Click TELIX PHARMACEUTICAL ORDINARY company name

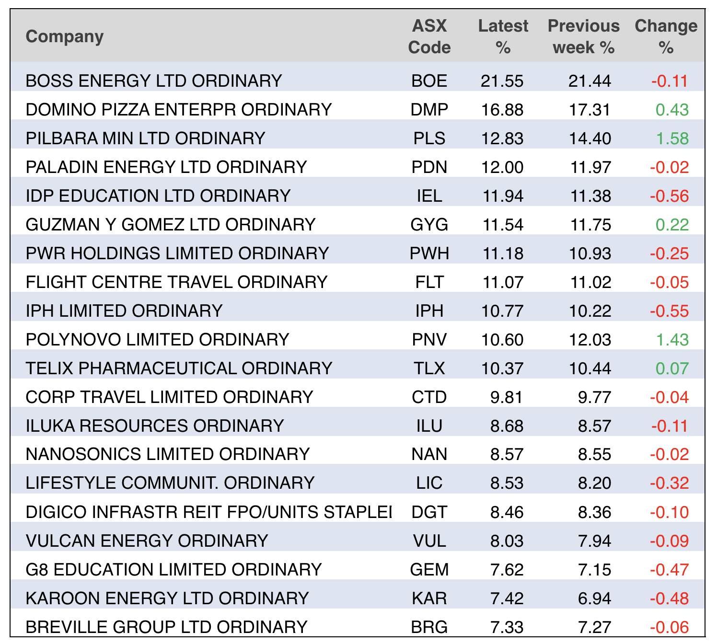[179, 368]
